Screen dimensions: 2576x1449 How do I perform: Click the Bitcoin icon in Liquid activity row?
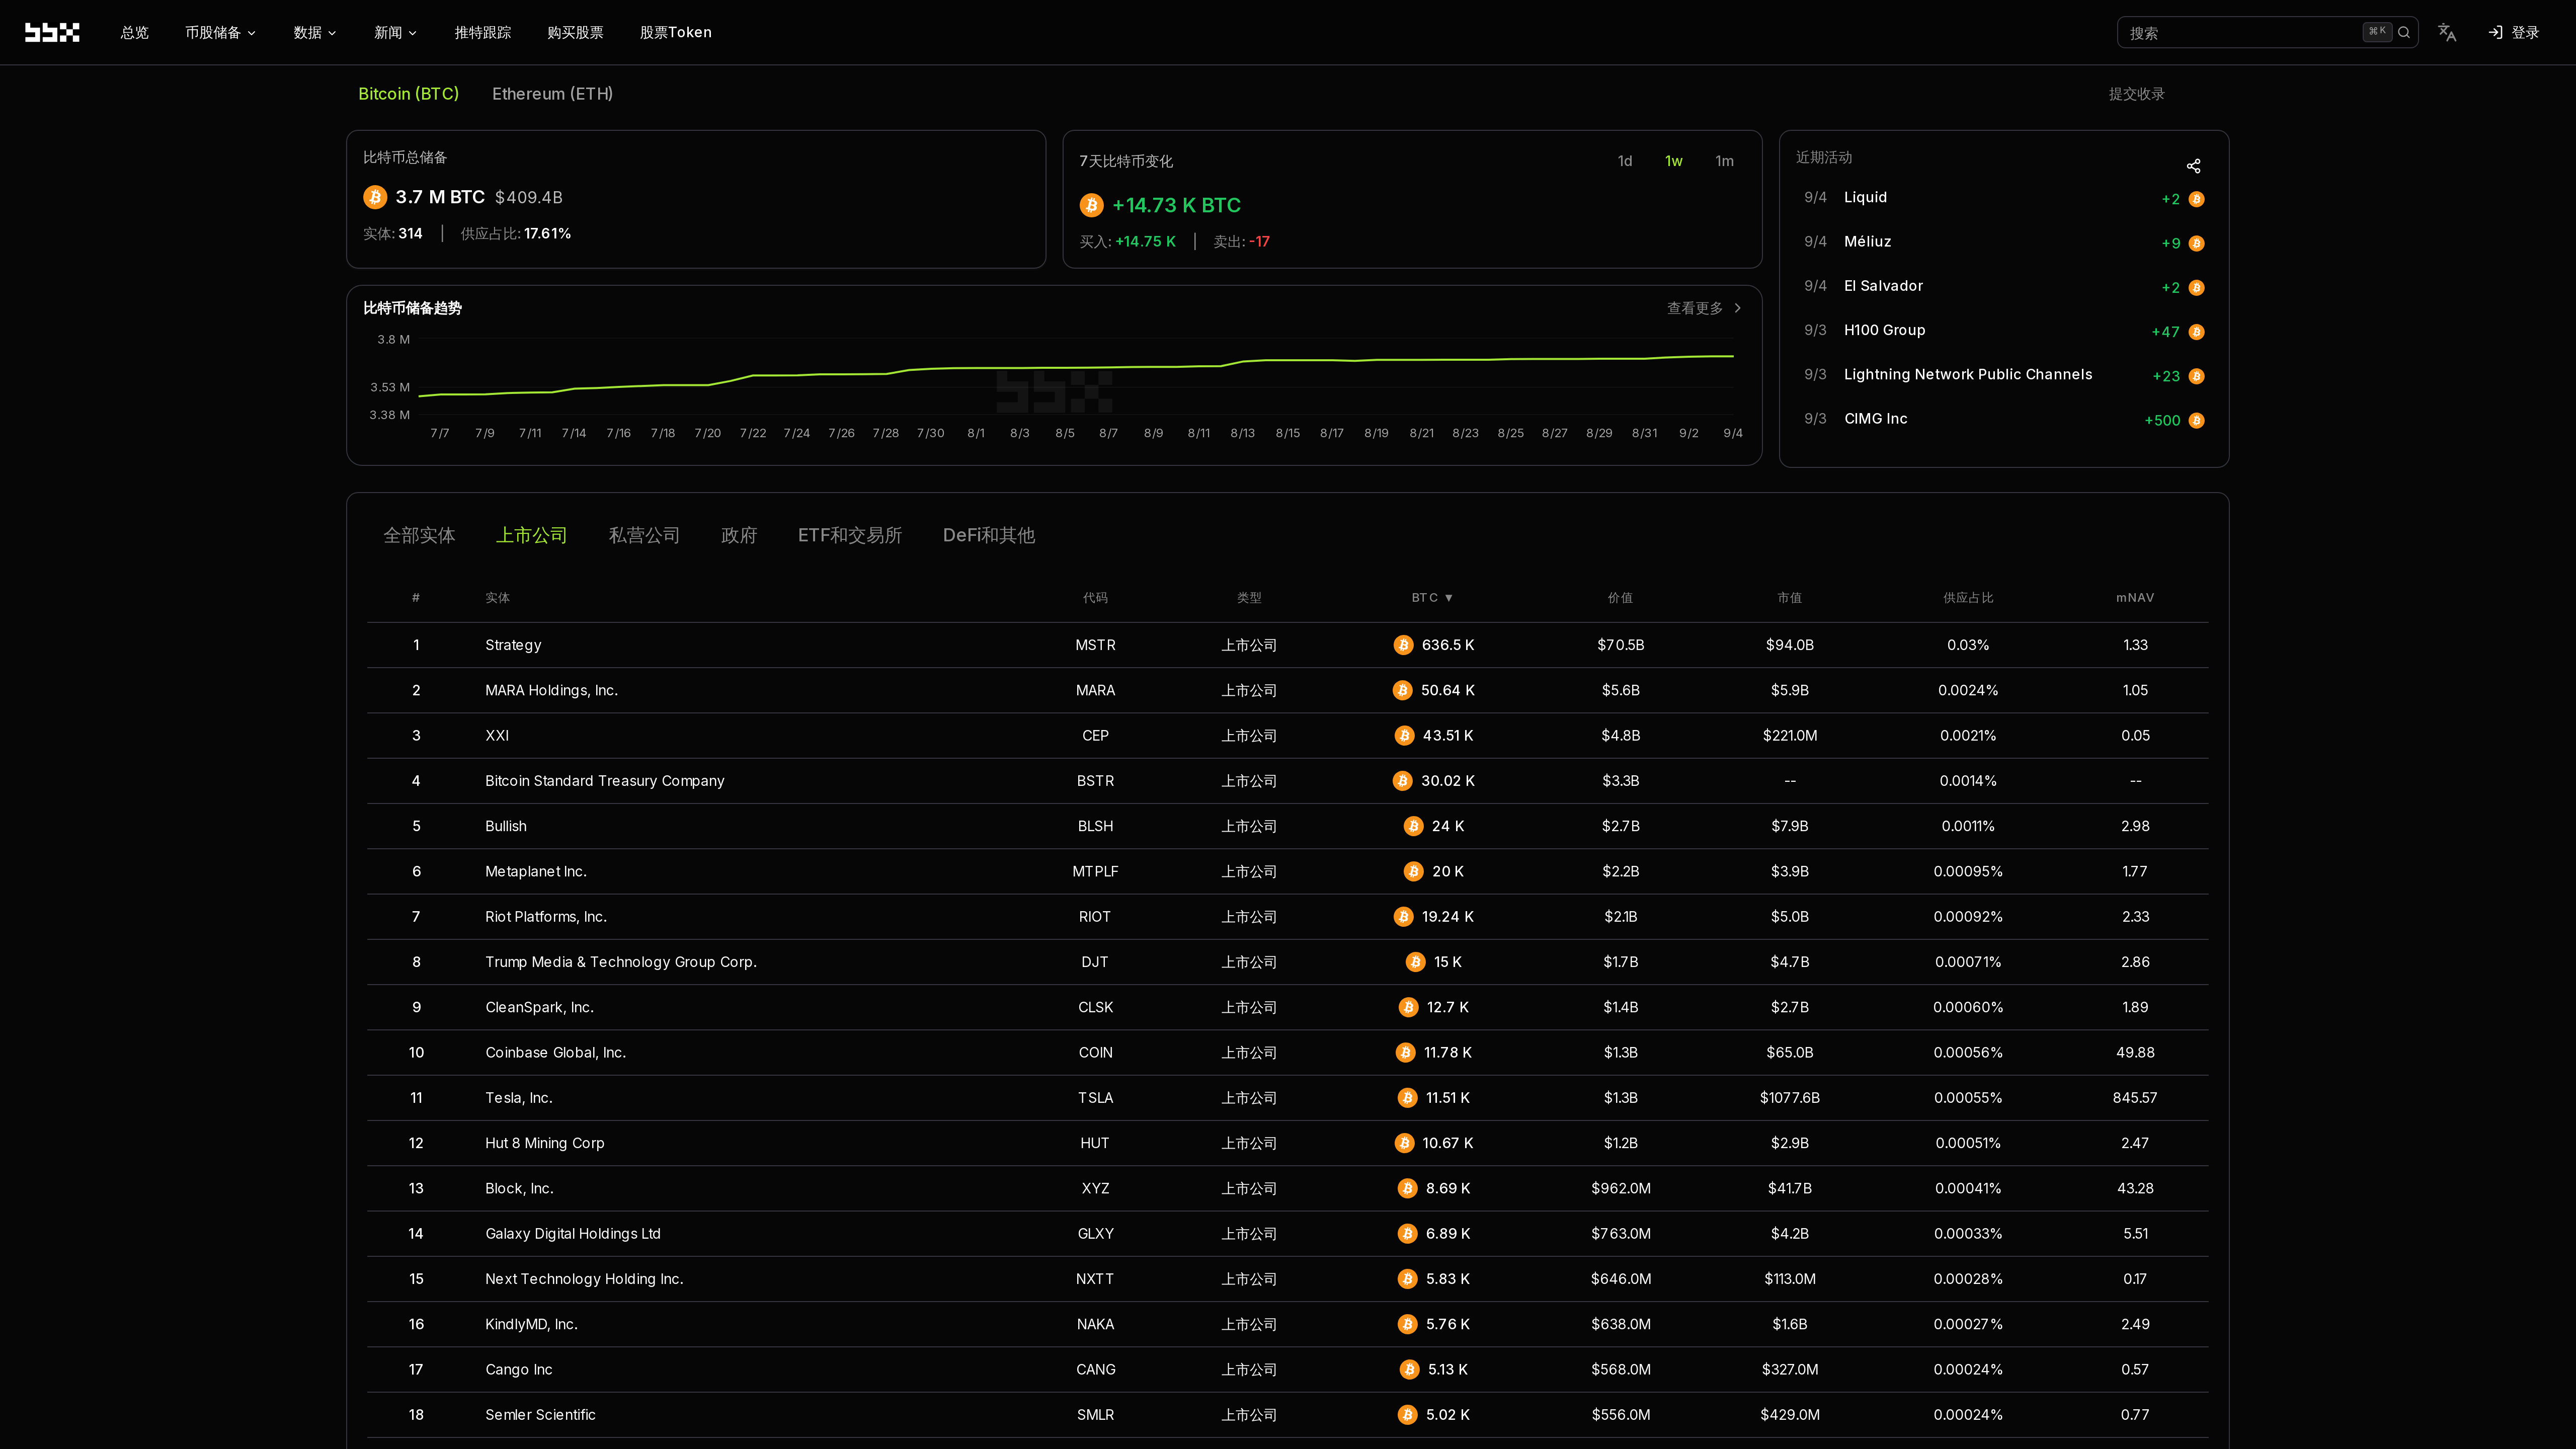(x=2196, y=199)
